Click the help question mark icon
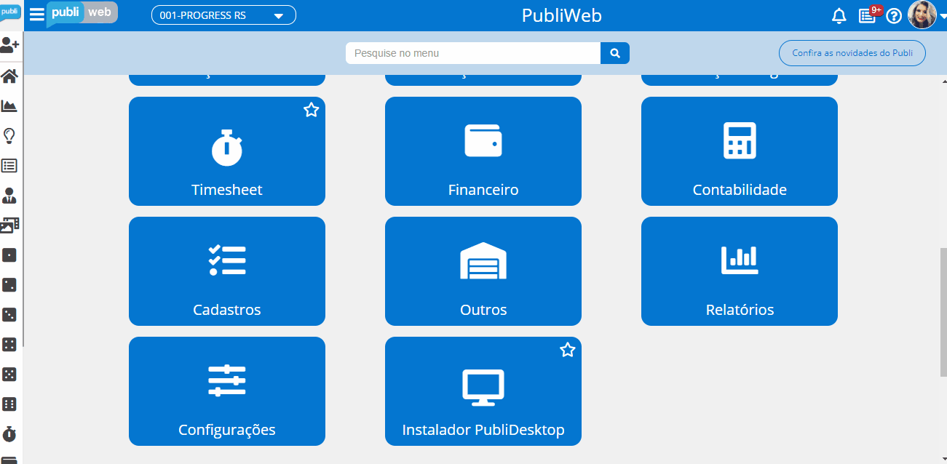Screen dimensions: 947x464 894,16
